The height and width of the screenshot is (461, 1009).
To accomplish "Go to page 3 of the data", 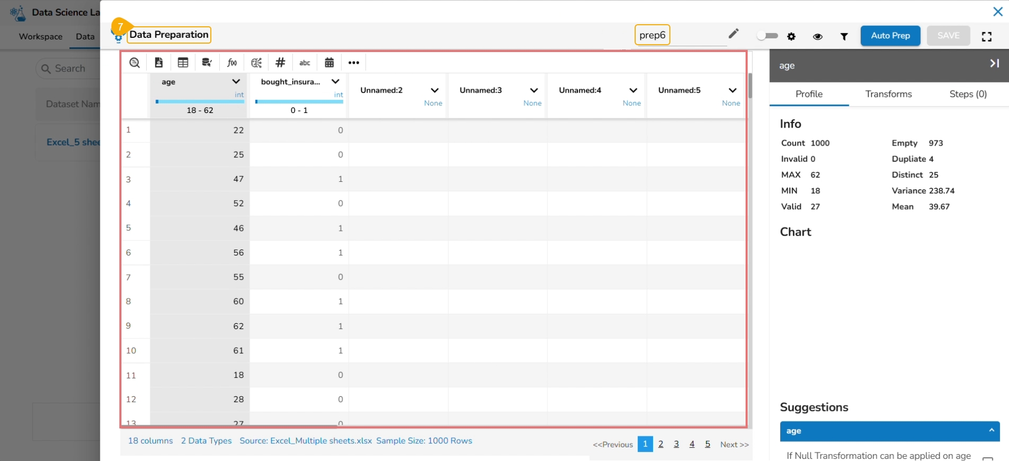I will pos(676,444).
